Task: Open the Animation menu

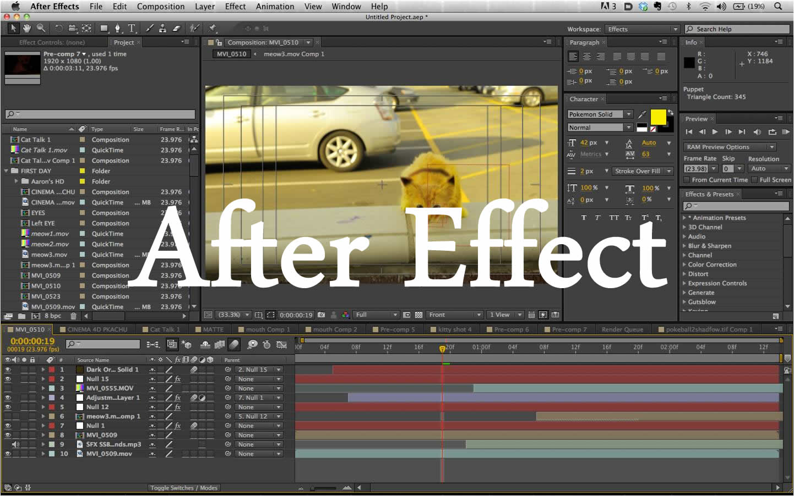Action: pos(275,7)
